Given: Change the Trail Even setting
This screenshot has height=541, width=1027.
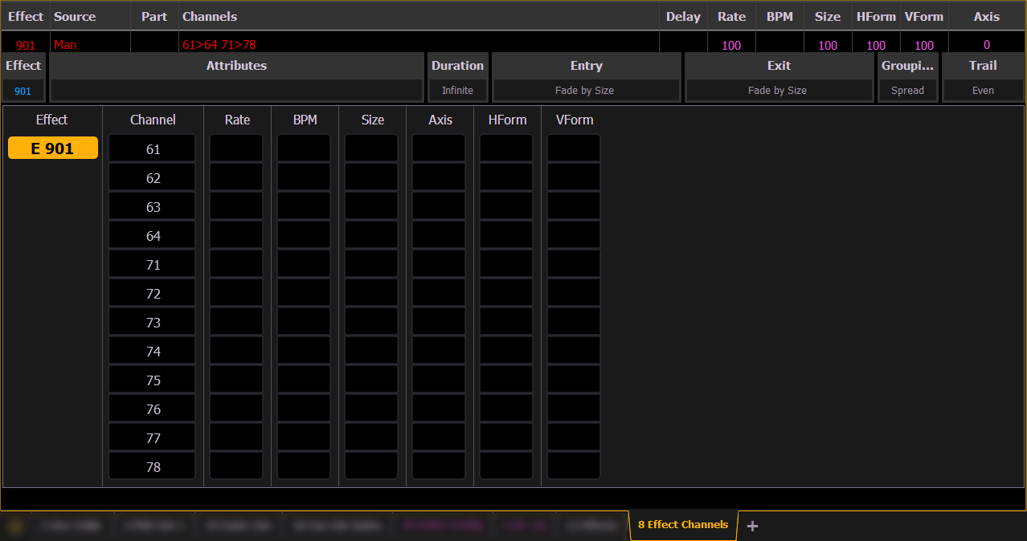Looking at the screenshot, I should pos(983,91).
